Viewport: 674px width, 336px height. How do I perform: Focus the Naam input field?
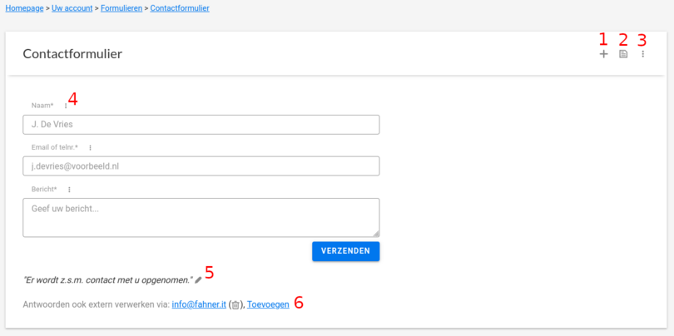pos(201,125)
